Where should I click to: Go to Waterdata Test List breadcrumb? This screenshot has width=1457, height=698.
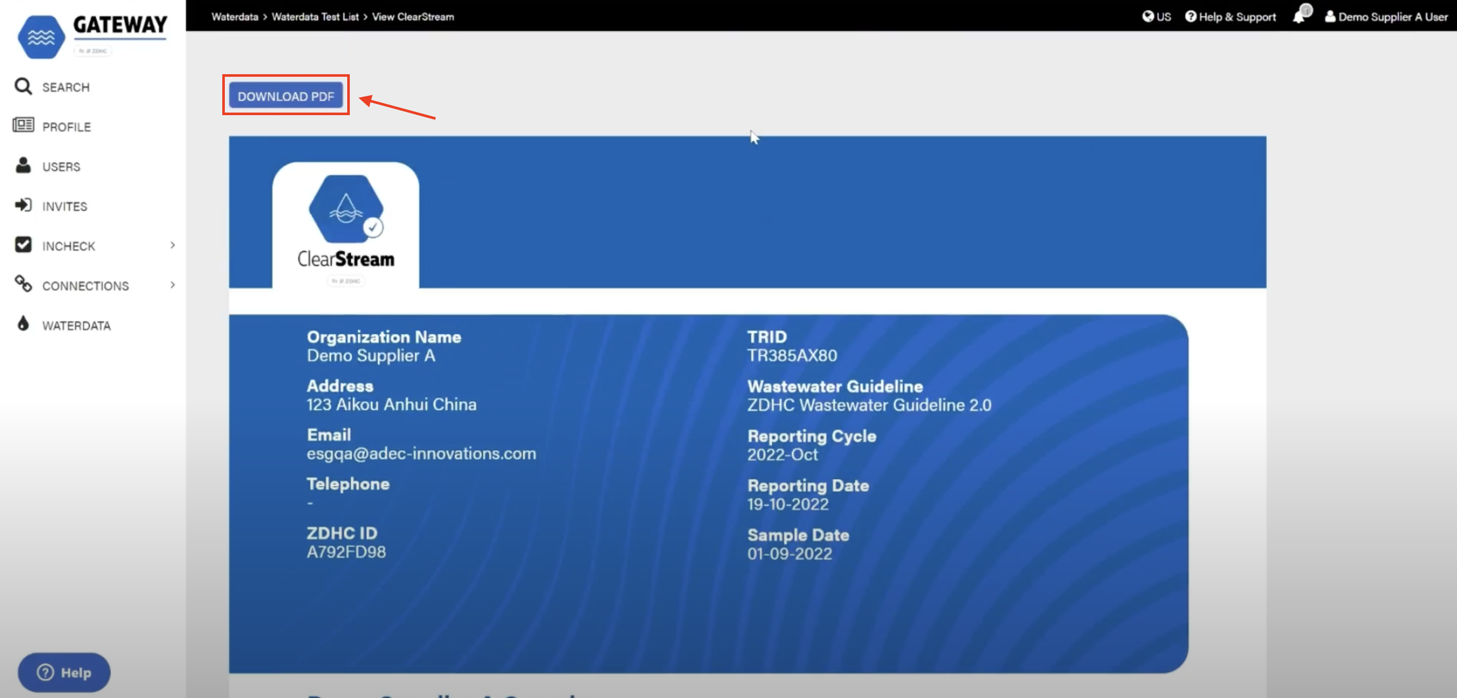pos(315,16)
